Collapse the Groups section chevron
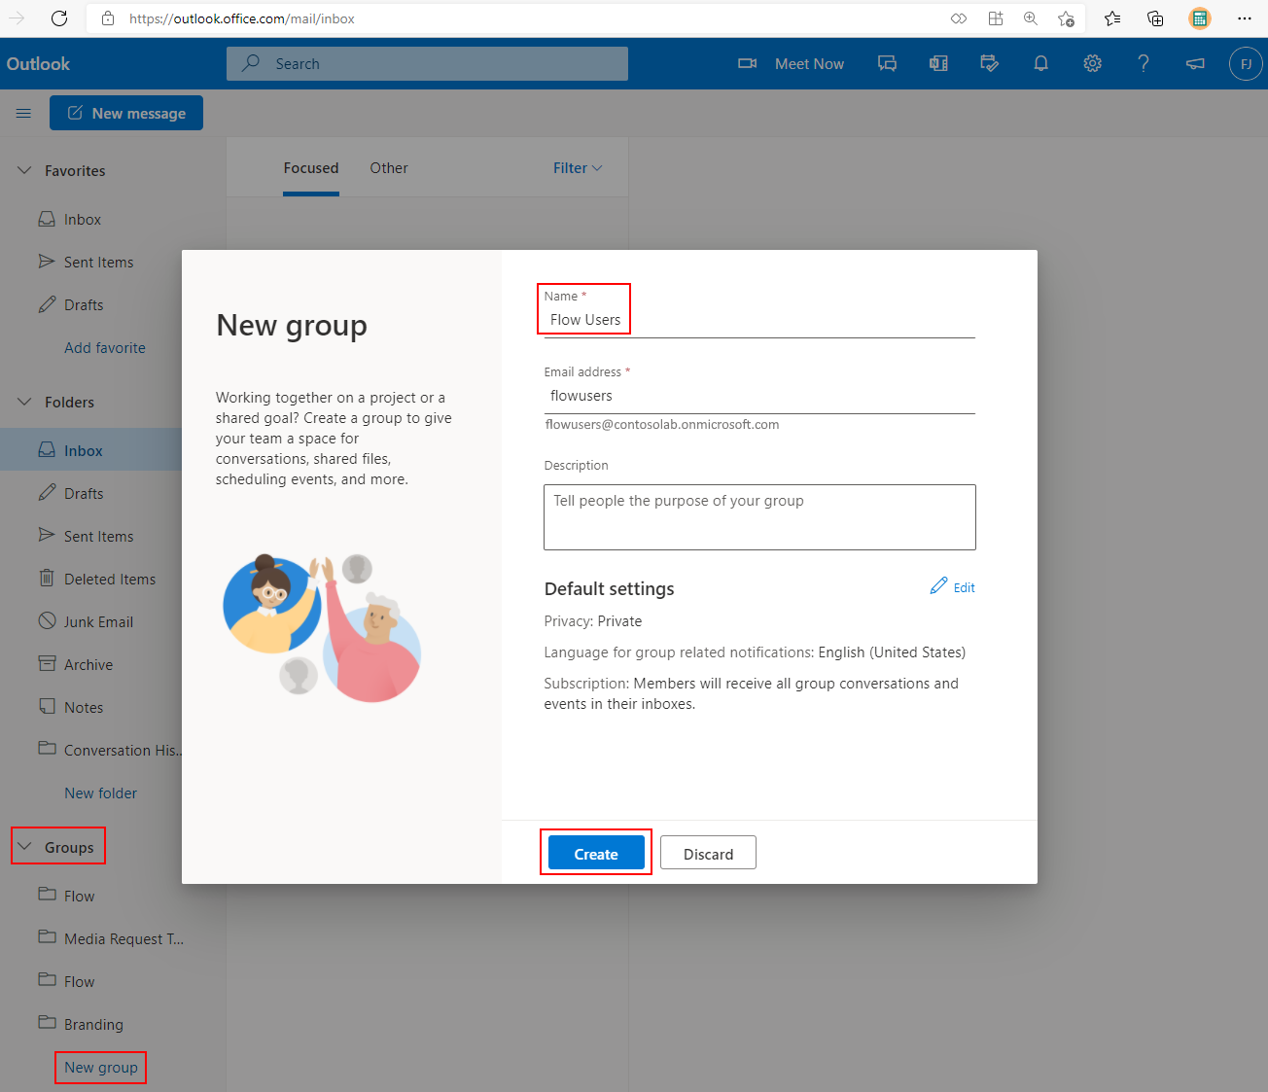The image size is (1268, 1092). click(x=24, y=847)
